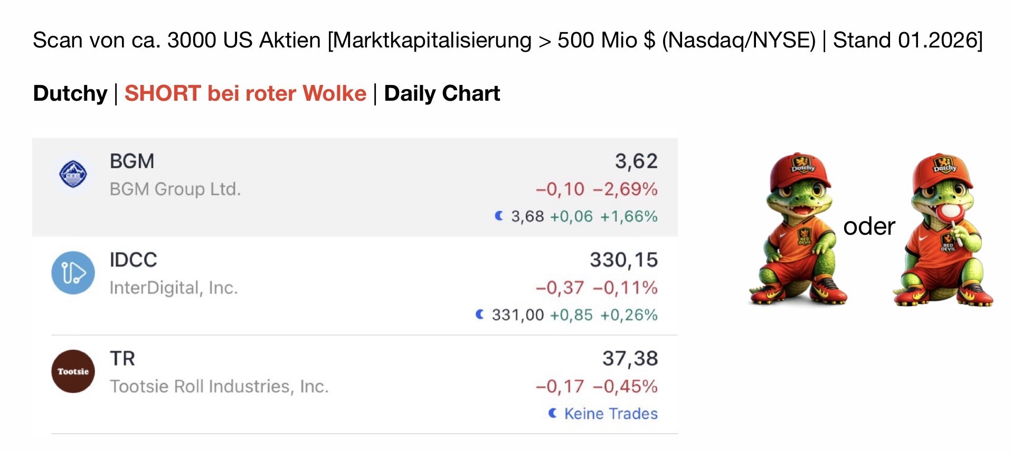The height and width of the screenshot is (453, 1012).
Task: Click the moon icon beside BGM after-hours price
Action: 499,216
